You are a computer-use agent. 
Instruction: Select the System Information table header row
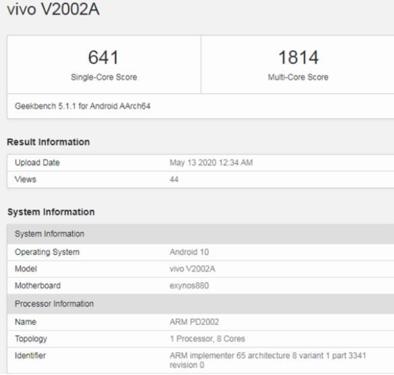(x=200, y=234)
